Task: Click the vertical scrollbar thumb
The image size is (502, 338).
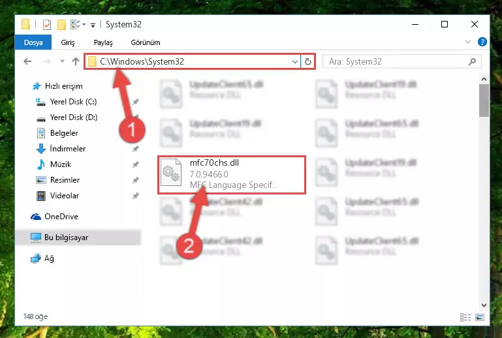Action: pyautogui.click(x=484, y=101)
